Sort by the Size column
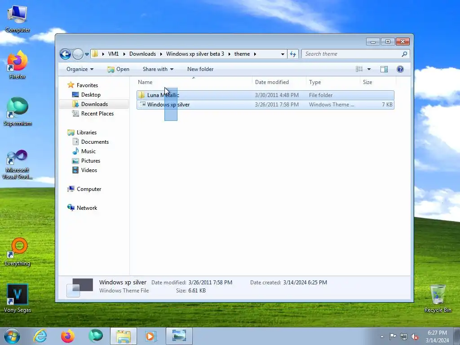460x345 pixels. 377,82
